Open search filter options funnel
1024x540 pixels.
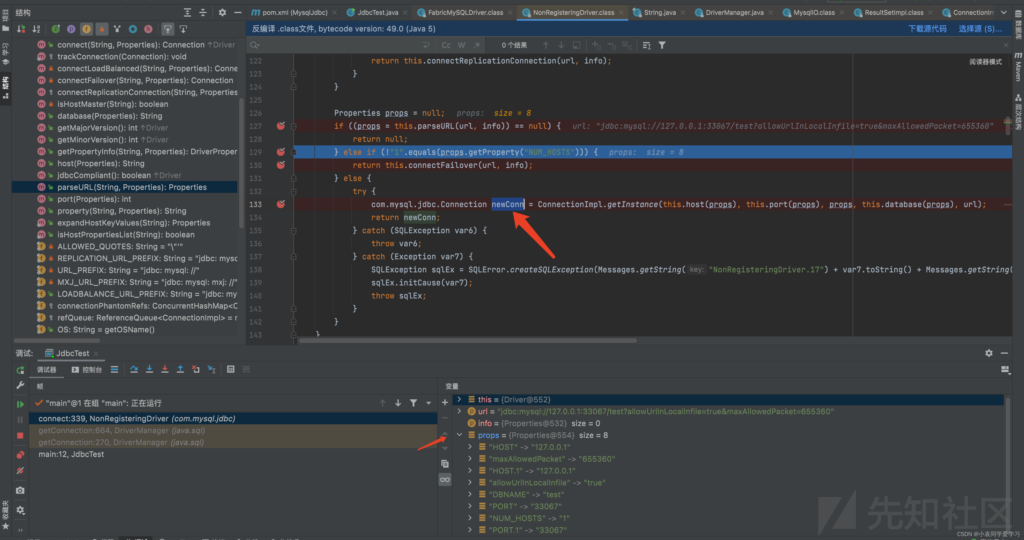tap(662, 45)
